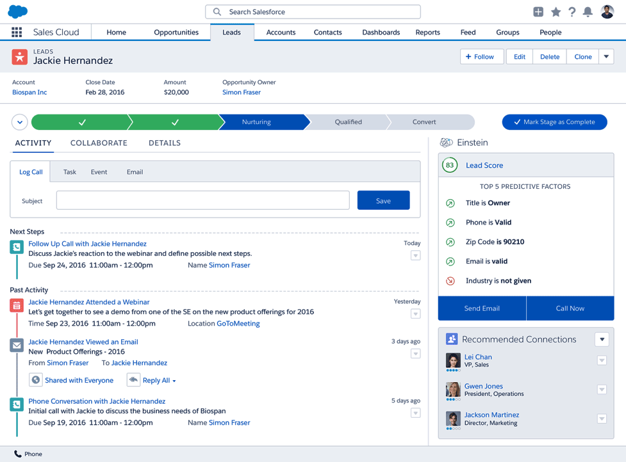Click the Biospan Inc account link

point(29,92)
